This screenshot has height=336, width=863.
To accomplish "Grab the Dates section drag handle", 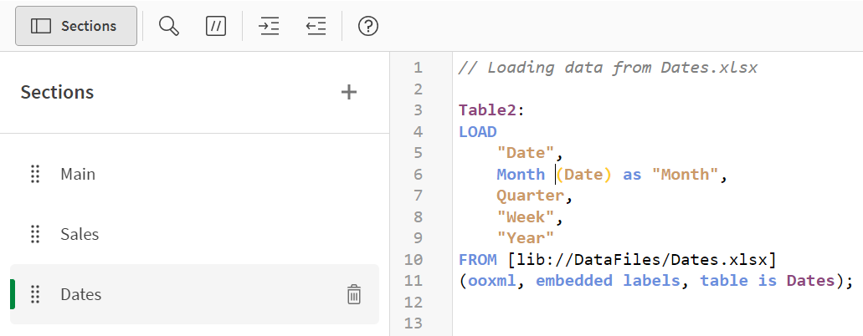I will [x=35, y=294].
